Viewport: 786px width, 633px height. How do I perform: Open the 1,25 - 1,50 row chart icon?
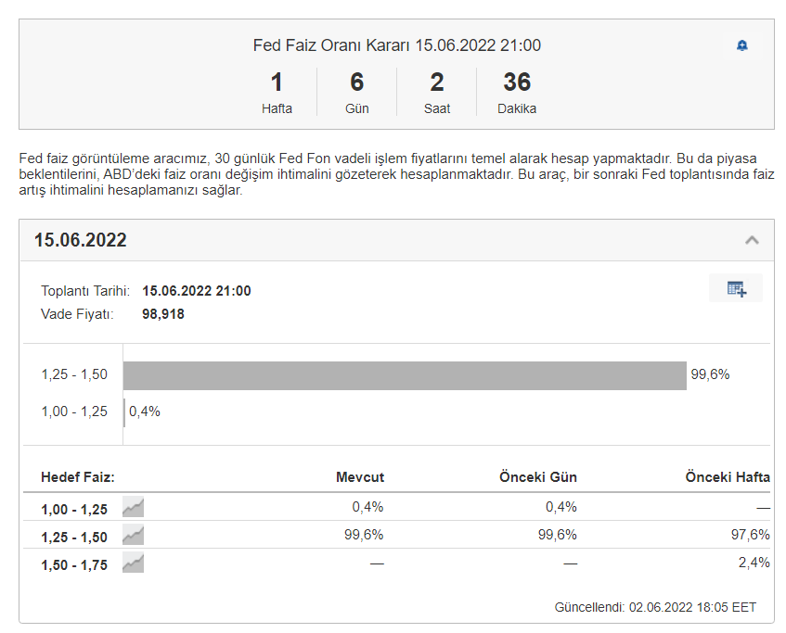click(x=133, y=535)
